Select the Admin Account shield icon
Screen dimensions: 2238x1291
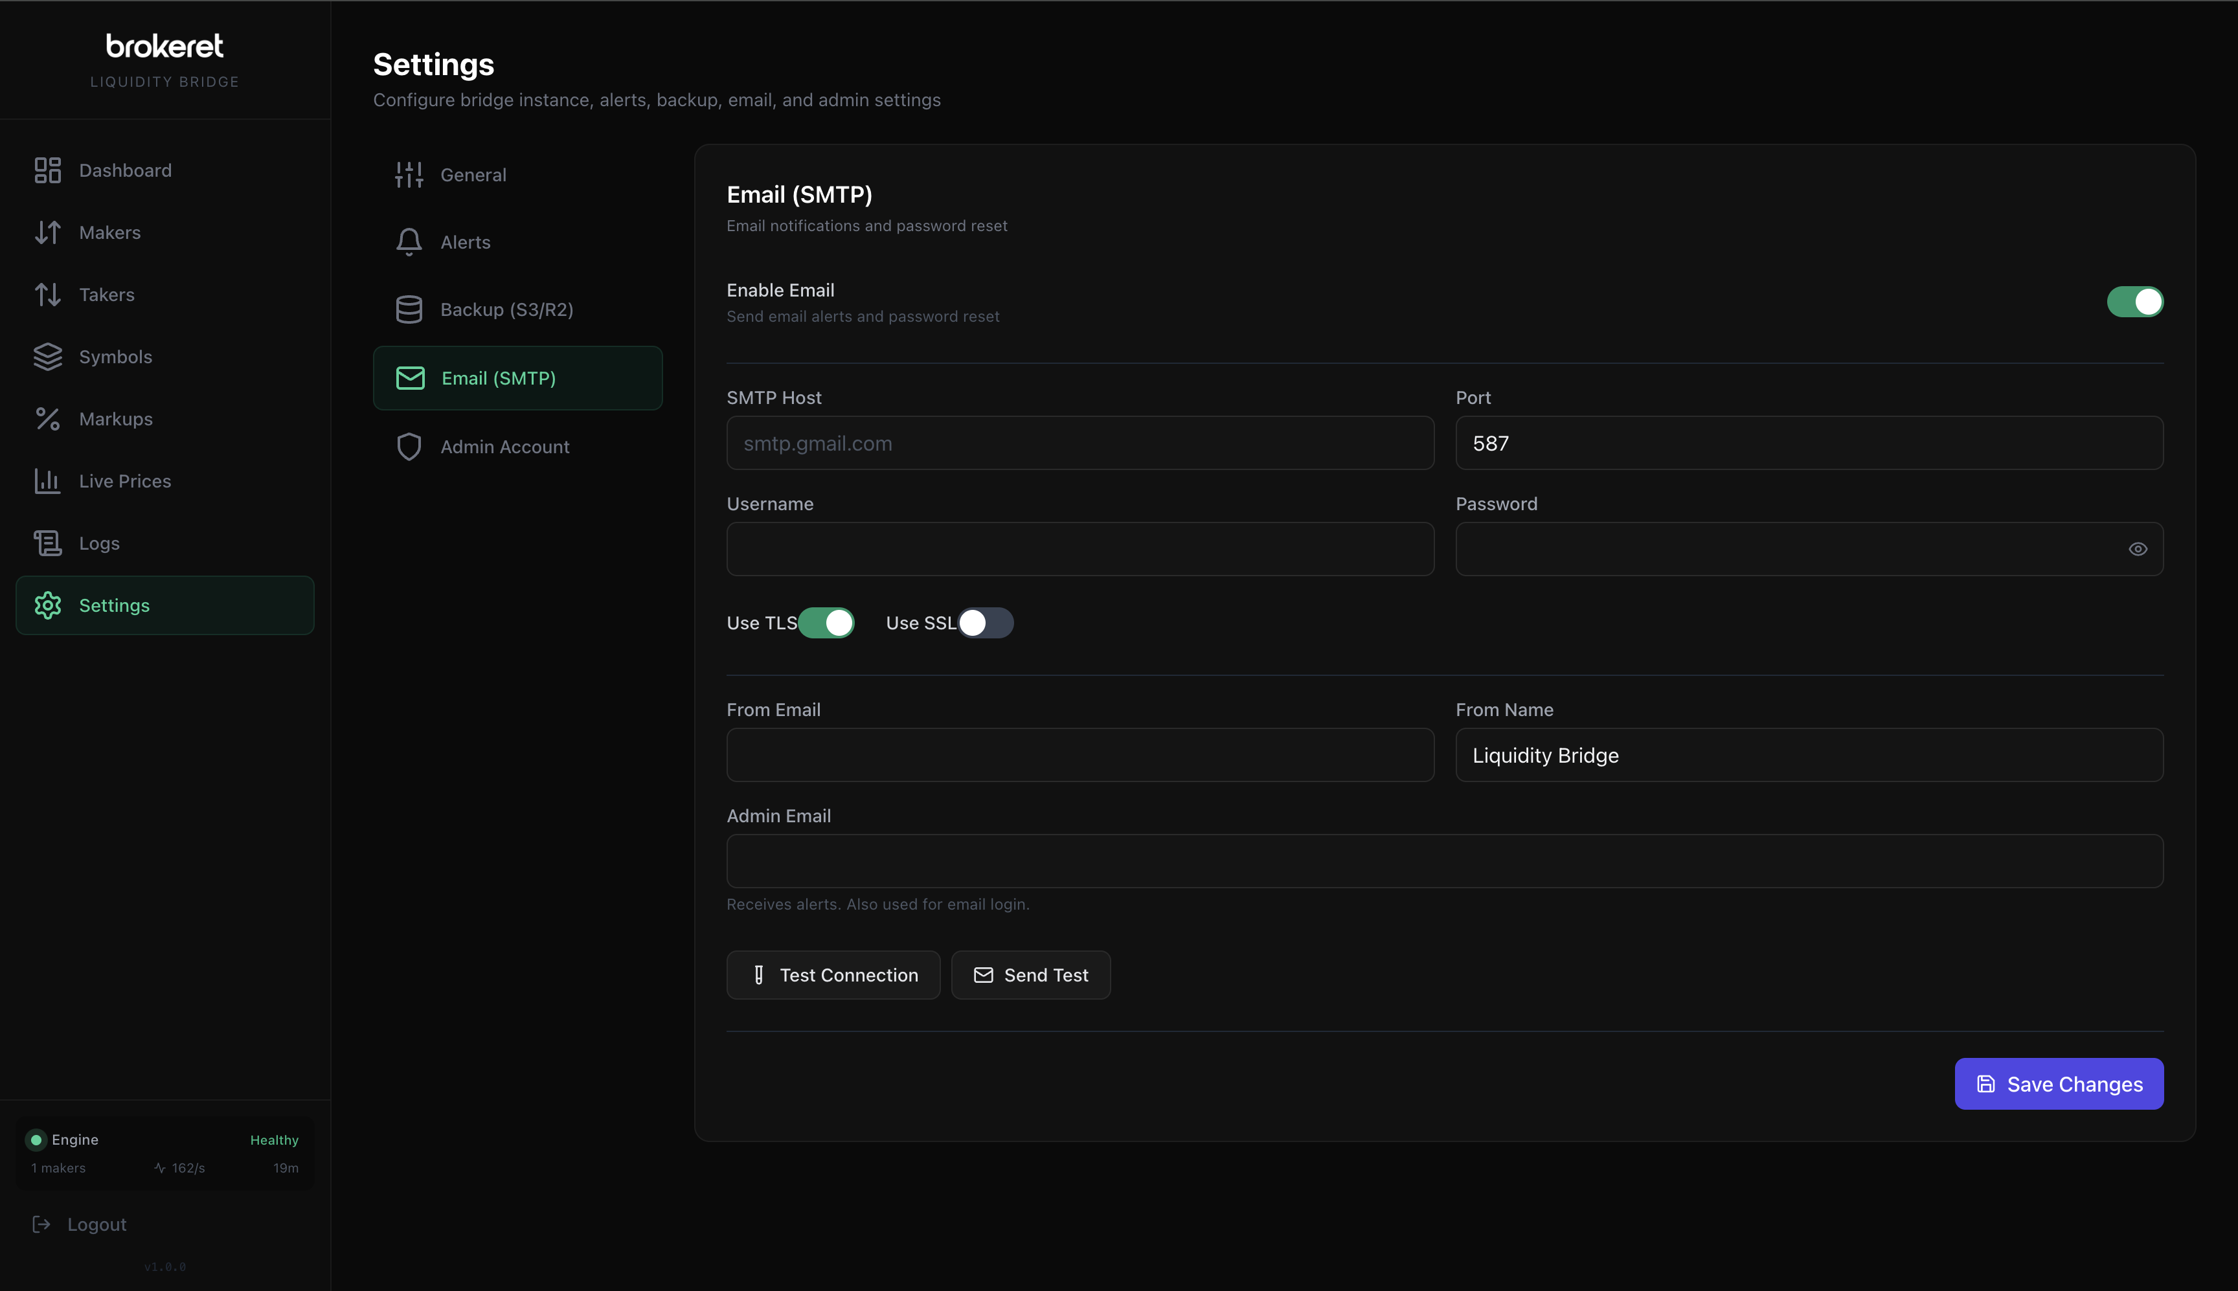pyautogui.click(x=504, y=446)
